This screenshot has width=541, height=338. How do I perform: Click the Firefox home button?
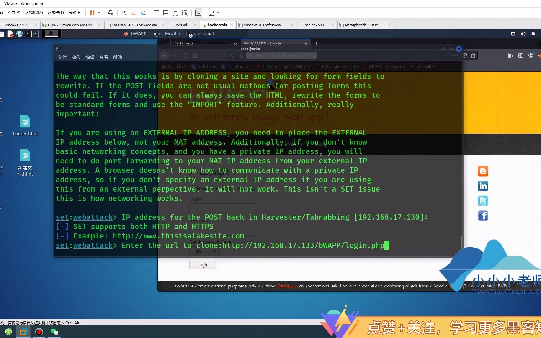[x=195, y=55]
